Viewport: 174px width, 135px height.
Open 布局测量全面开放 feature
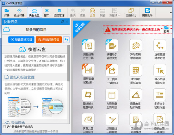(112, 99)
